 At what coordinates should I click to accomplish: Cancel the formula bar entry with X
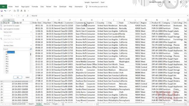[x=19, y=16]
